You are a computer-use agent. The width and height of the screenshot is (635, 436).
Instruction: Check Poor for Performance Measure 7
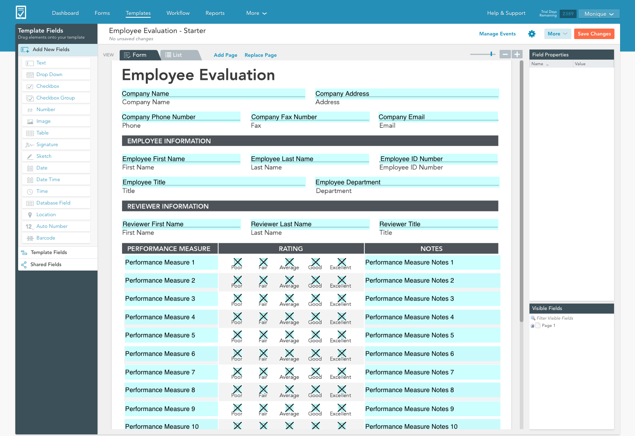(x=238, y=372)
